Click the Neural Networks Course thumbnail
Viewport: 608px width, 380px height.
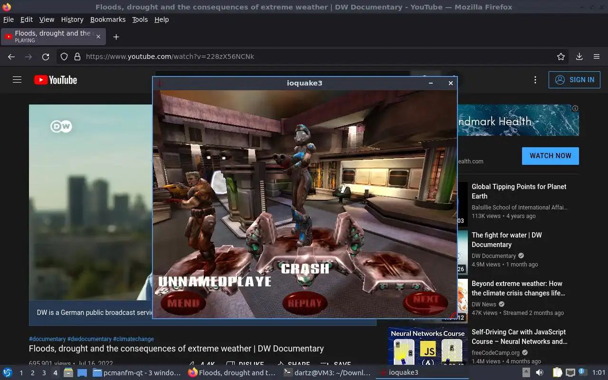pos(427,347)
